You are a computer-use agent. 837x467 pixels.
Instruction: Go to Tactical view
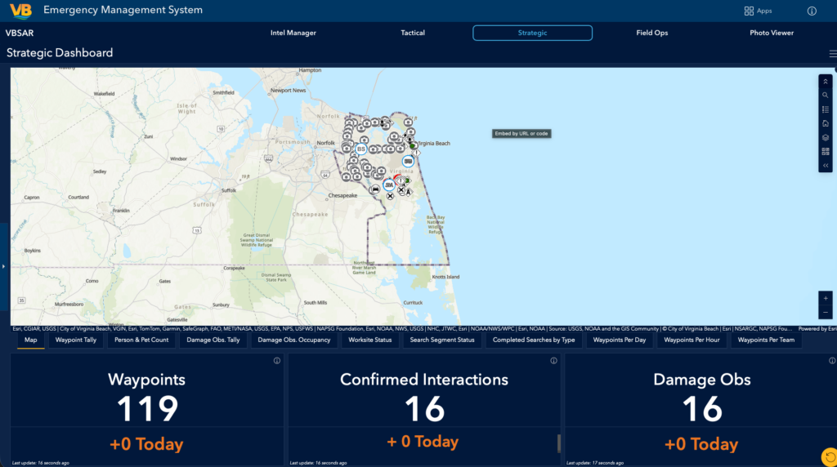(413, 33)
